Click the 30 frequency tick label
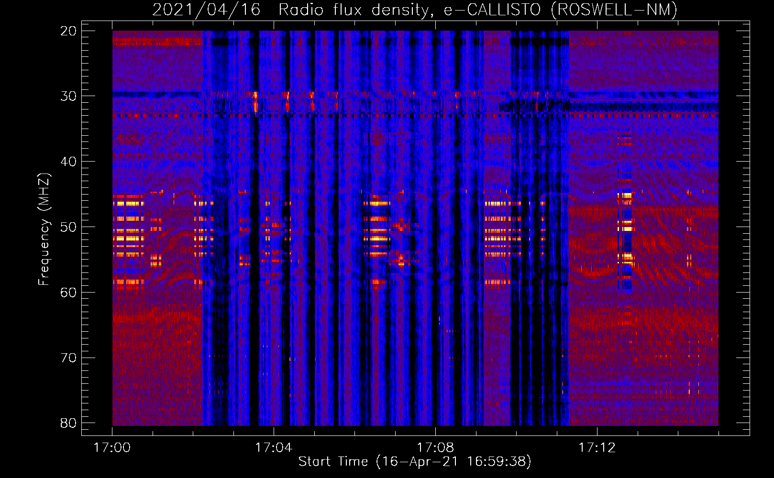Screen dimensions: 774x478 click(x=68, y=96)
